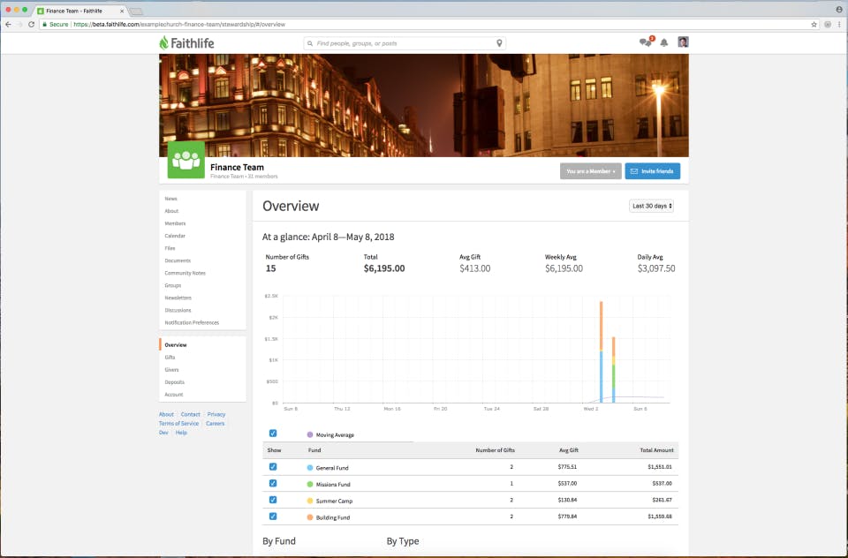This screenshot has height=558, width=848.
Task: Open the Contact footer link
Action: [191, 415]
